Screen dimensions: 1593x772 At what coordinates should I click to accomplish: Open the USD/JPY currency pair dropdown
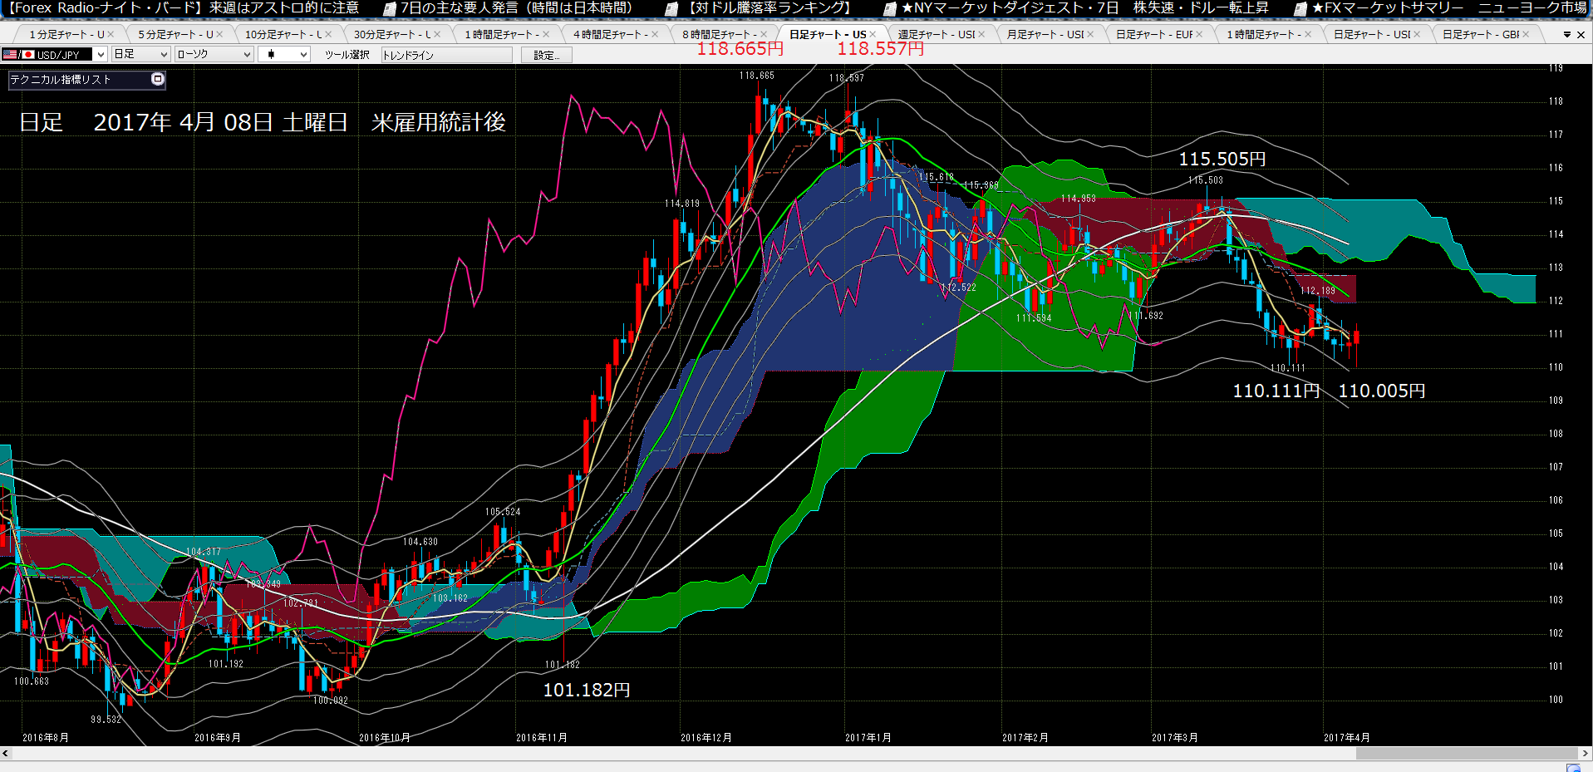pyautogui.click(x=101, y=54)
